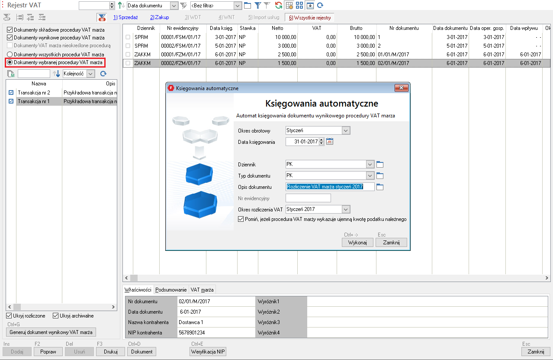Open the filter folder icon after <Bez filtra>
Viewport: 553px width, 360px height.
pyautogui.click(x=248, y=6)
